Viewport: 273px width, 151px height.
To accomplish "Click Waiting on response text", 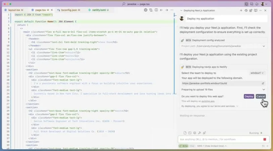I will 192,116.
